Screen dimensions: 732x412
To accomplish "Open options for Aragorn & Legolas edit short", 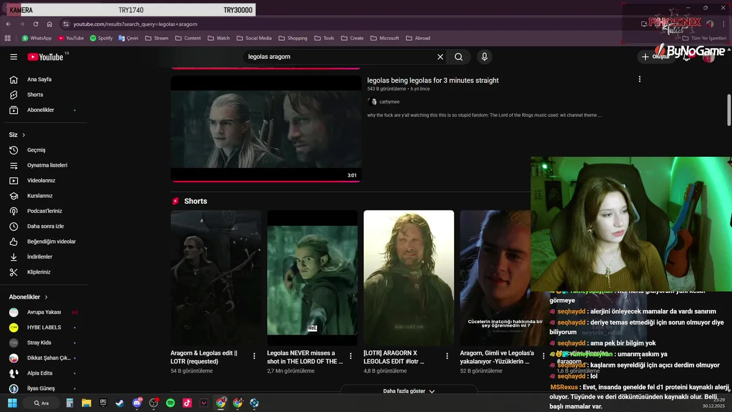I will [254, 356].
